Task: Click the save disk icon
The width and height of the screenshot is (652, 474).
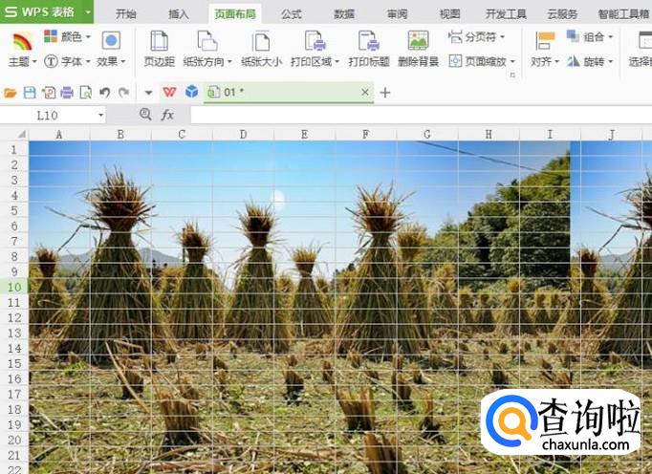Action: [30, 93]
